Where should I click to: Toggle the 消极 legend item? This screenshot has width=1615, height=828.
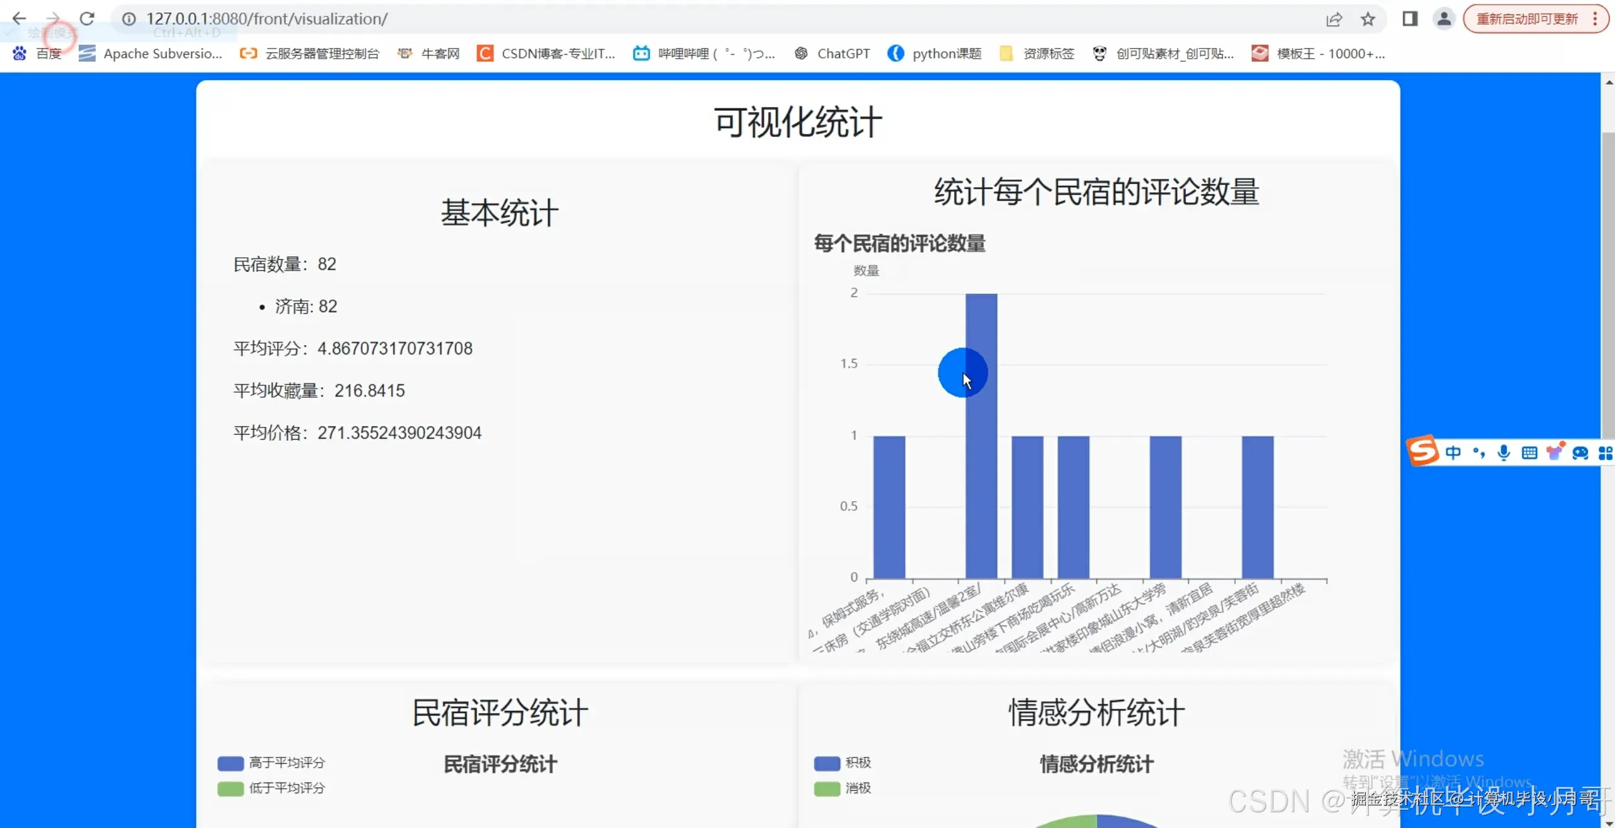[843, 788]
